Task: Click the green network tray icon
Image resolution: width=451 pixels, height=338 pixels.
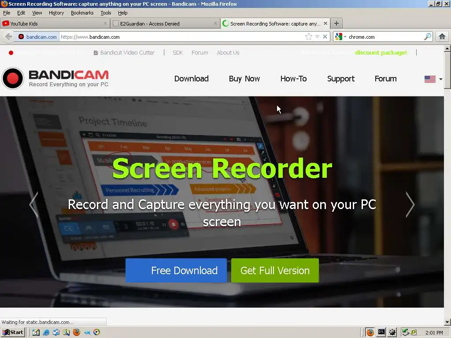Action: (x=406, y=332)
